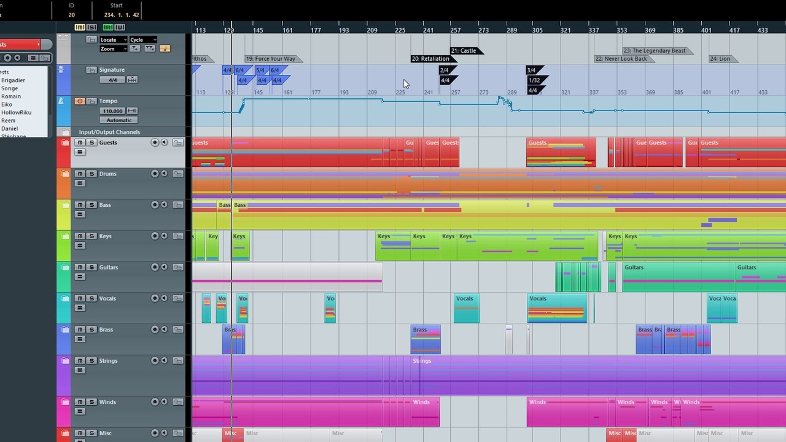Select HollowRiku in the inspector list
Image resolution: width=786 pixels, height=442 pixels.
click(x=16, y=112)
